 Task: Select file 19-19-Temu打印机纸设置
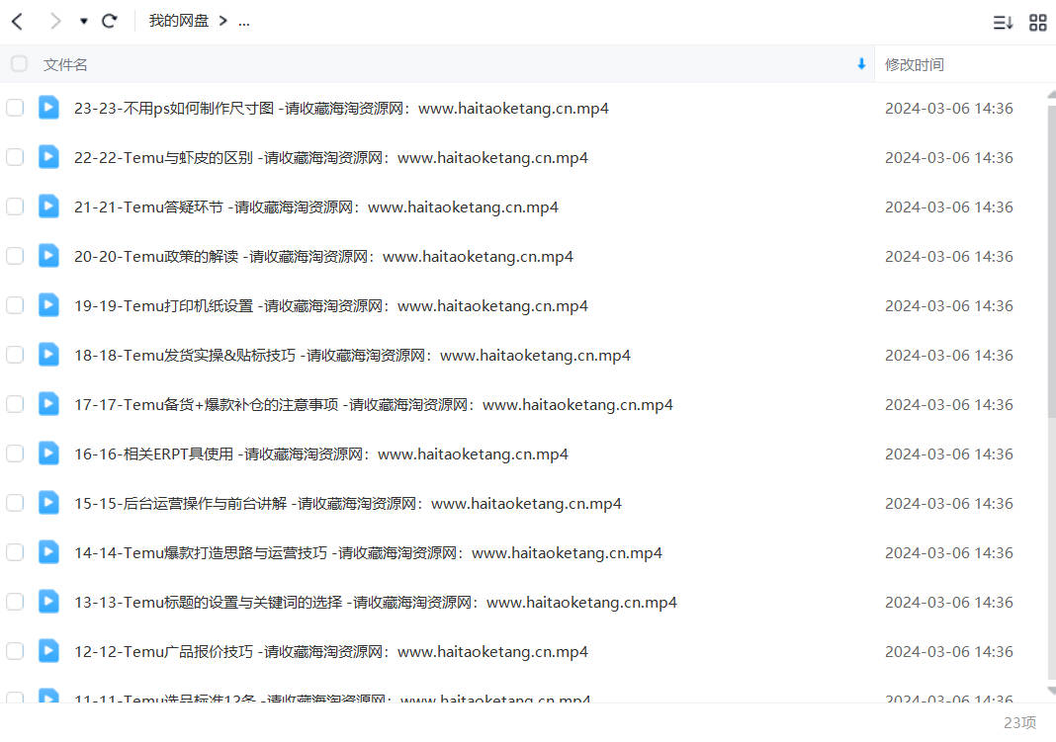click(x=330, y=306)
